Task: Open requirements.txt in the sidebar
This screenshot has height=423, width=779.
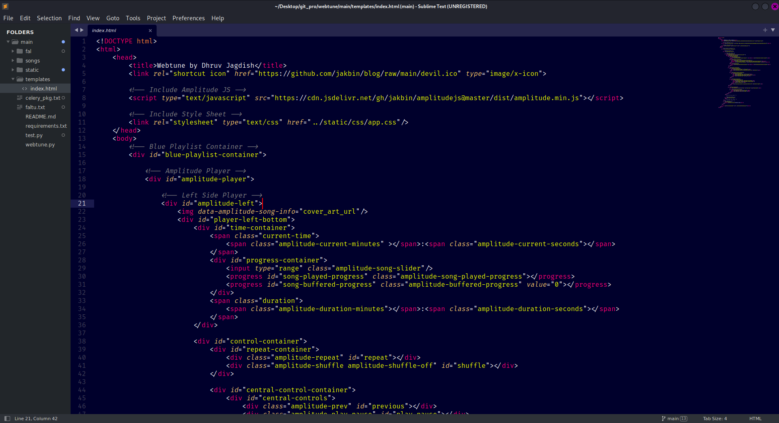Action: (x=46, y=126)
